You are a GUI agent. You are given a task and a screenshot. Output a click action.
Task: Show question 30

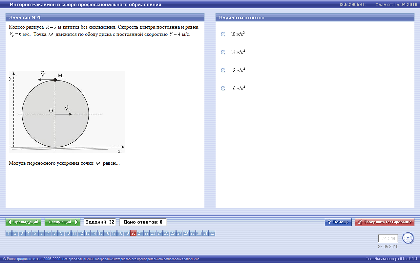tap(199, 233)
